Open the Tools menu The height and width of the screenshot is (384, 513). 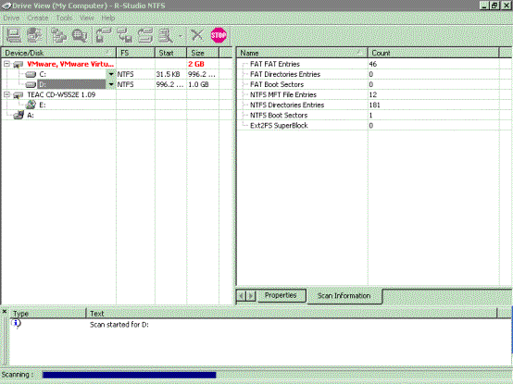[x=64, y=18]
